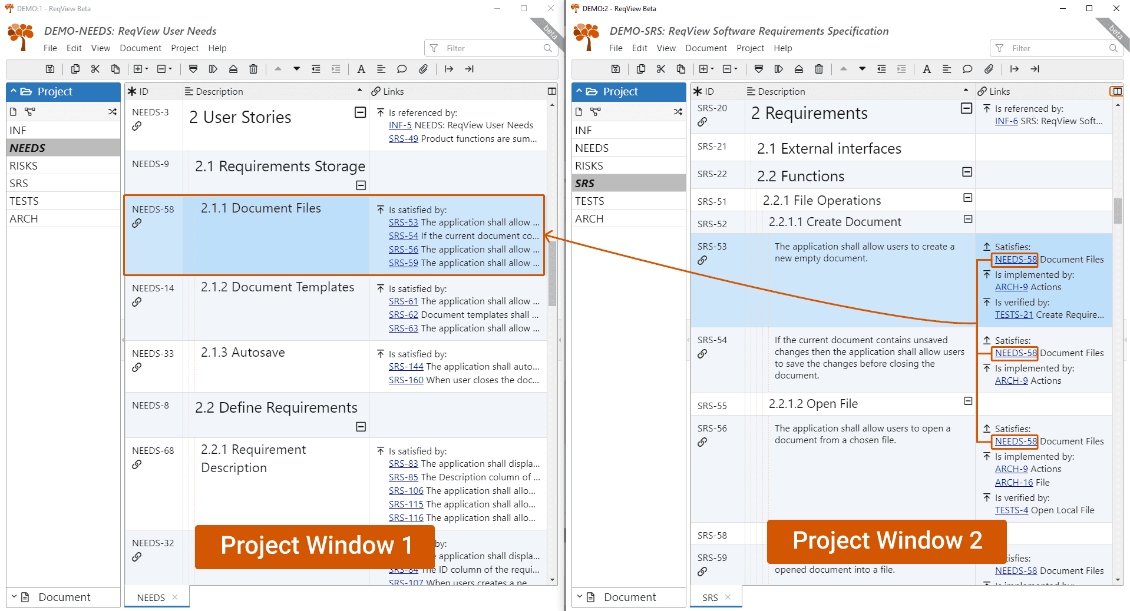This screenshot has height=611, width=1130.
Task: Open the File menu in NEEDS window
Action: coord(50,48)
